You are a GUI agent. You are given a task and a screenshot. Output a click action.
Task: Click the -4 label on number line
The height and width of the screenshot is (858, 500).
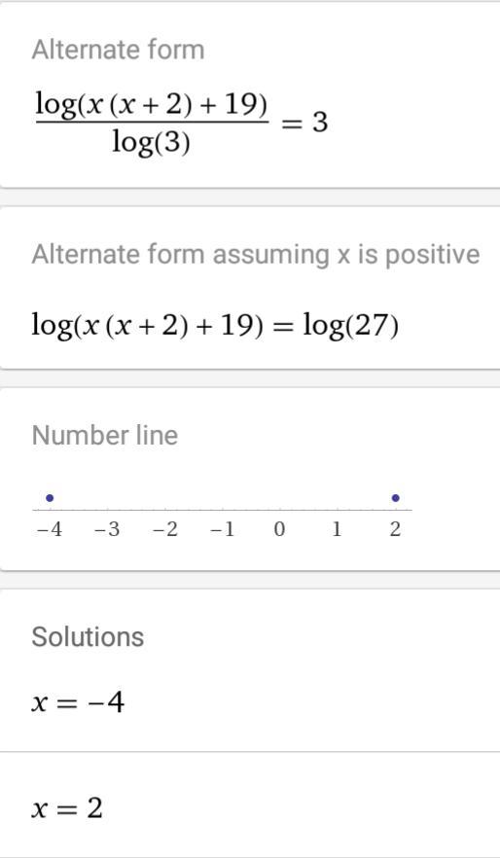[50, 529]
